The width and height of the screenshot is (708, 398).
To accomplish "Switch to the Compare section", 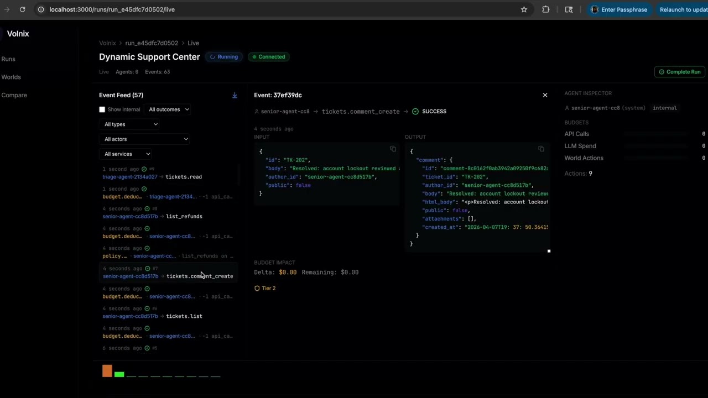I will [x=14, y=95].
